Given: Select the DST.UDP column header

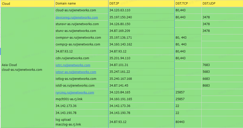Looking at the screenshot, I should tap(222, 4).
